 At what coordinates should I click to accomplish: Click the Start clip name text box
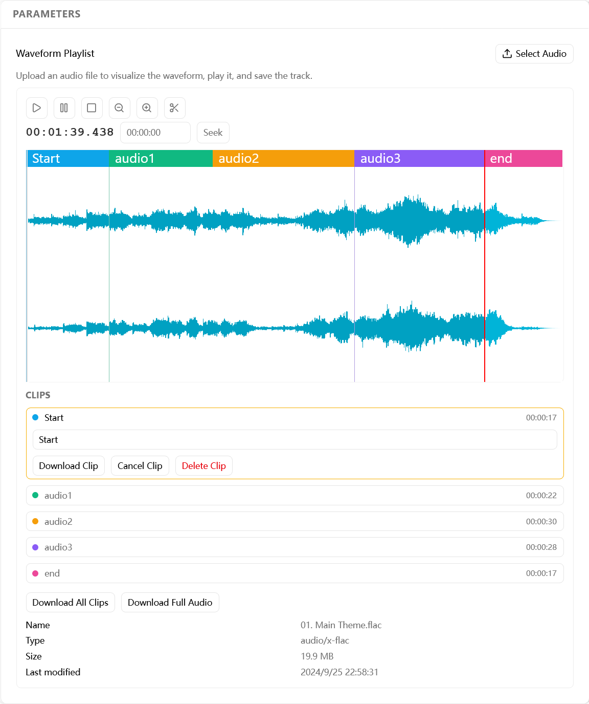(294, 439)
